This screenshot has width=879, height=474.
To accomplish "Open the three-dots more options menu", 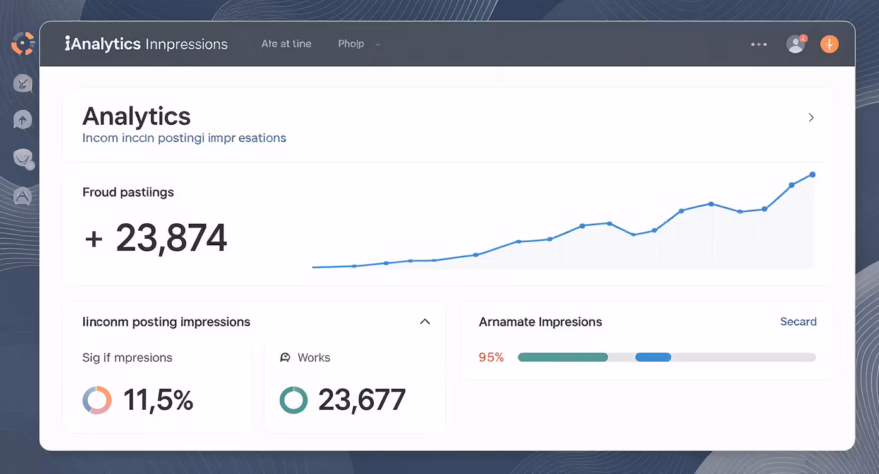I will pyautogui.click(x=758, y=44).
